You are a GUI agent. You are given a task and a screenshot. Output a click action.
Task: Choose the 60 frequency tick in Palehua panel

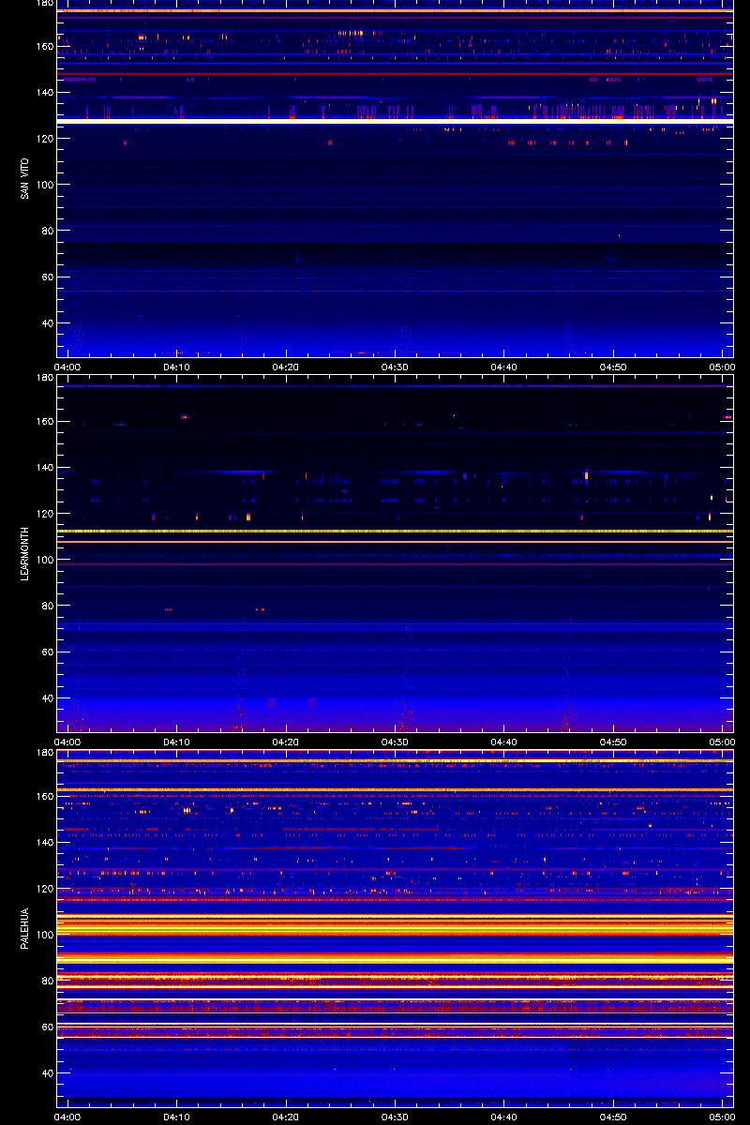pos(49,1027)
